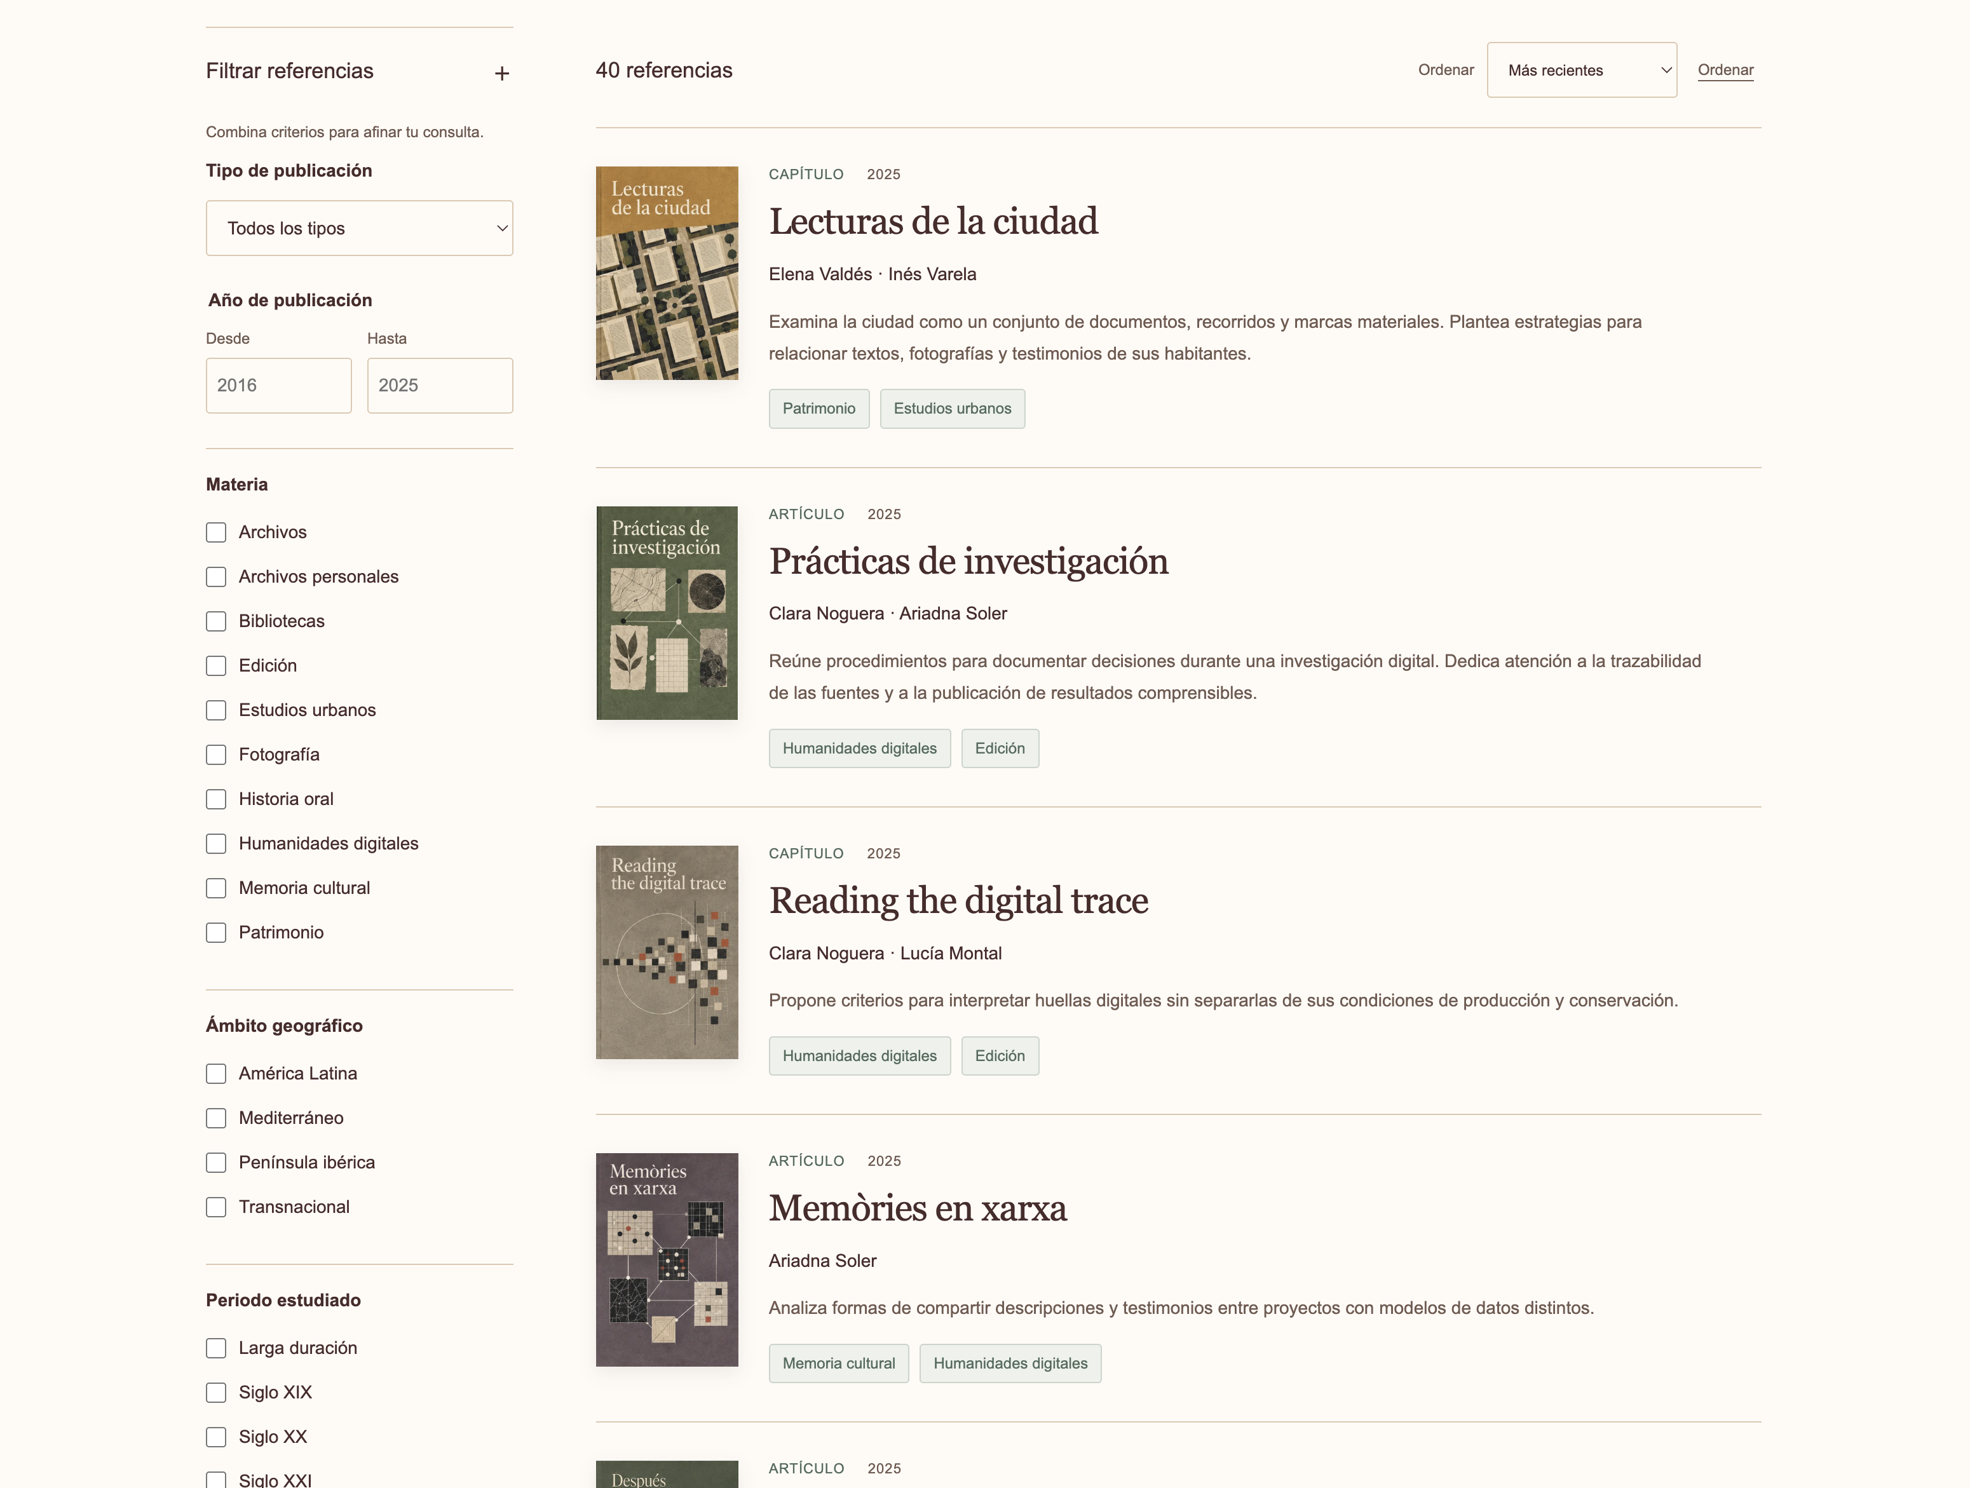Expand the Filtrar referencias plus icon

(x=502, y=73)
